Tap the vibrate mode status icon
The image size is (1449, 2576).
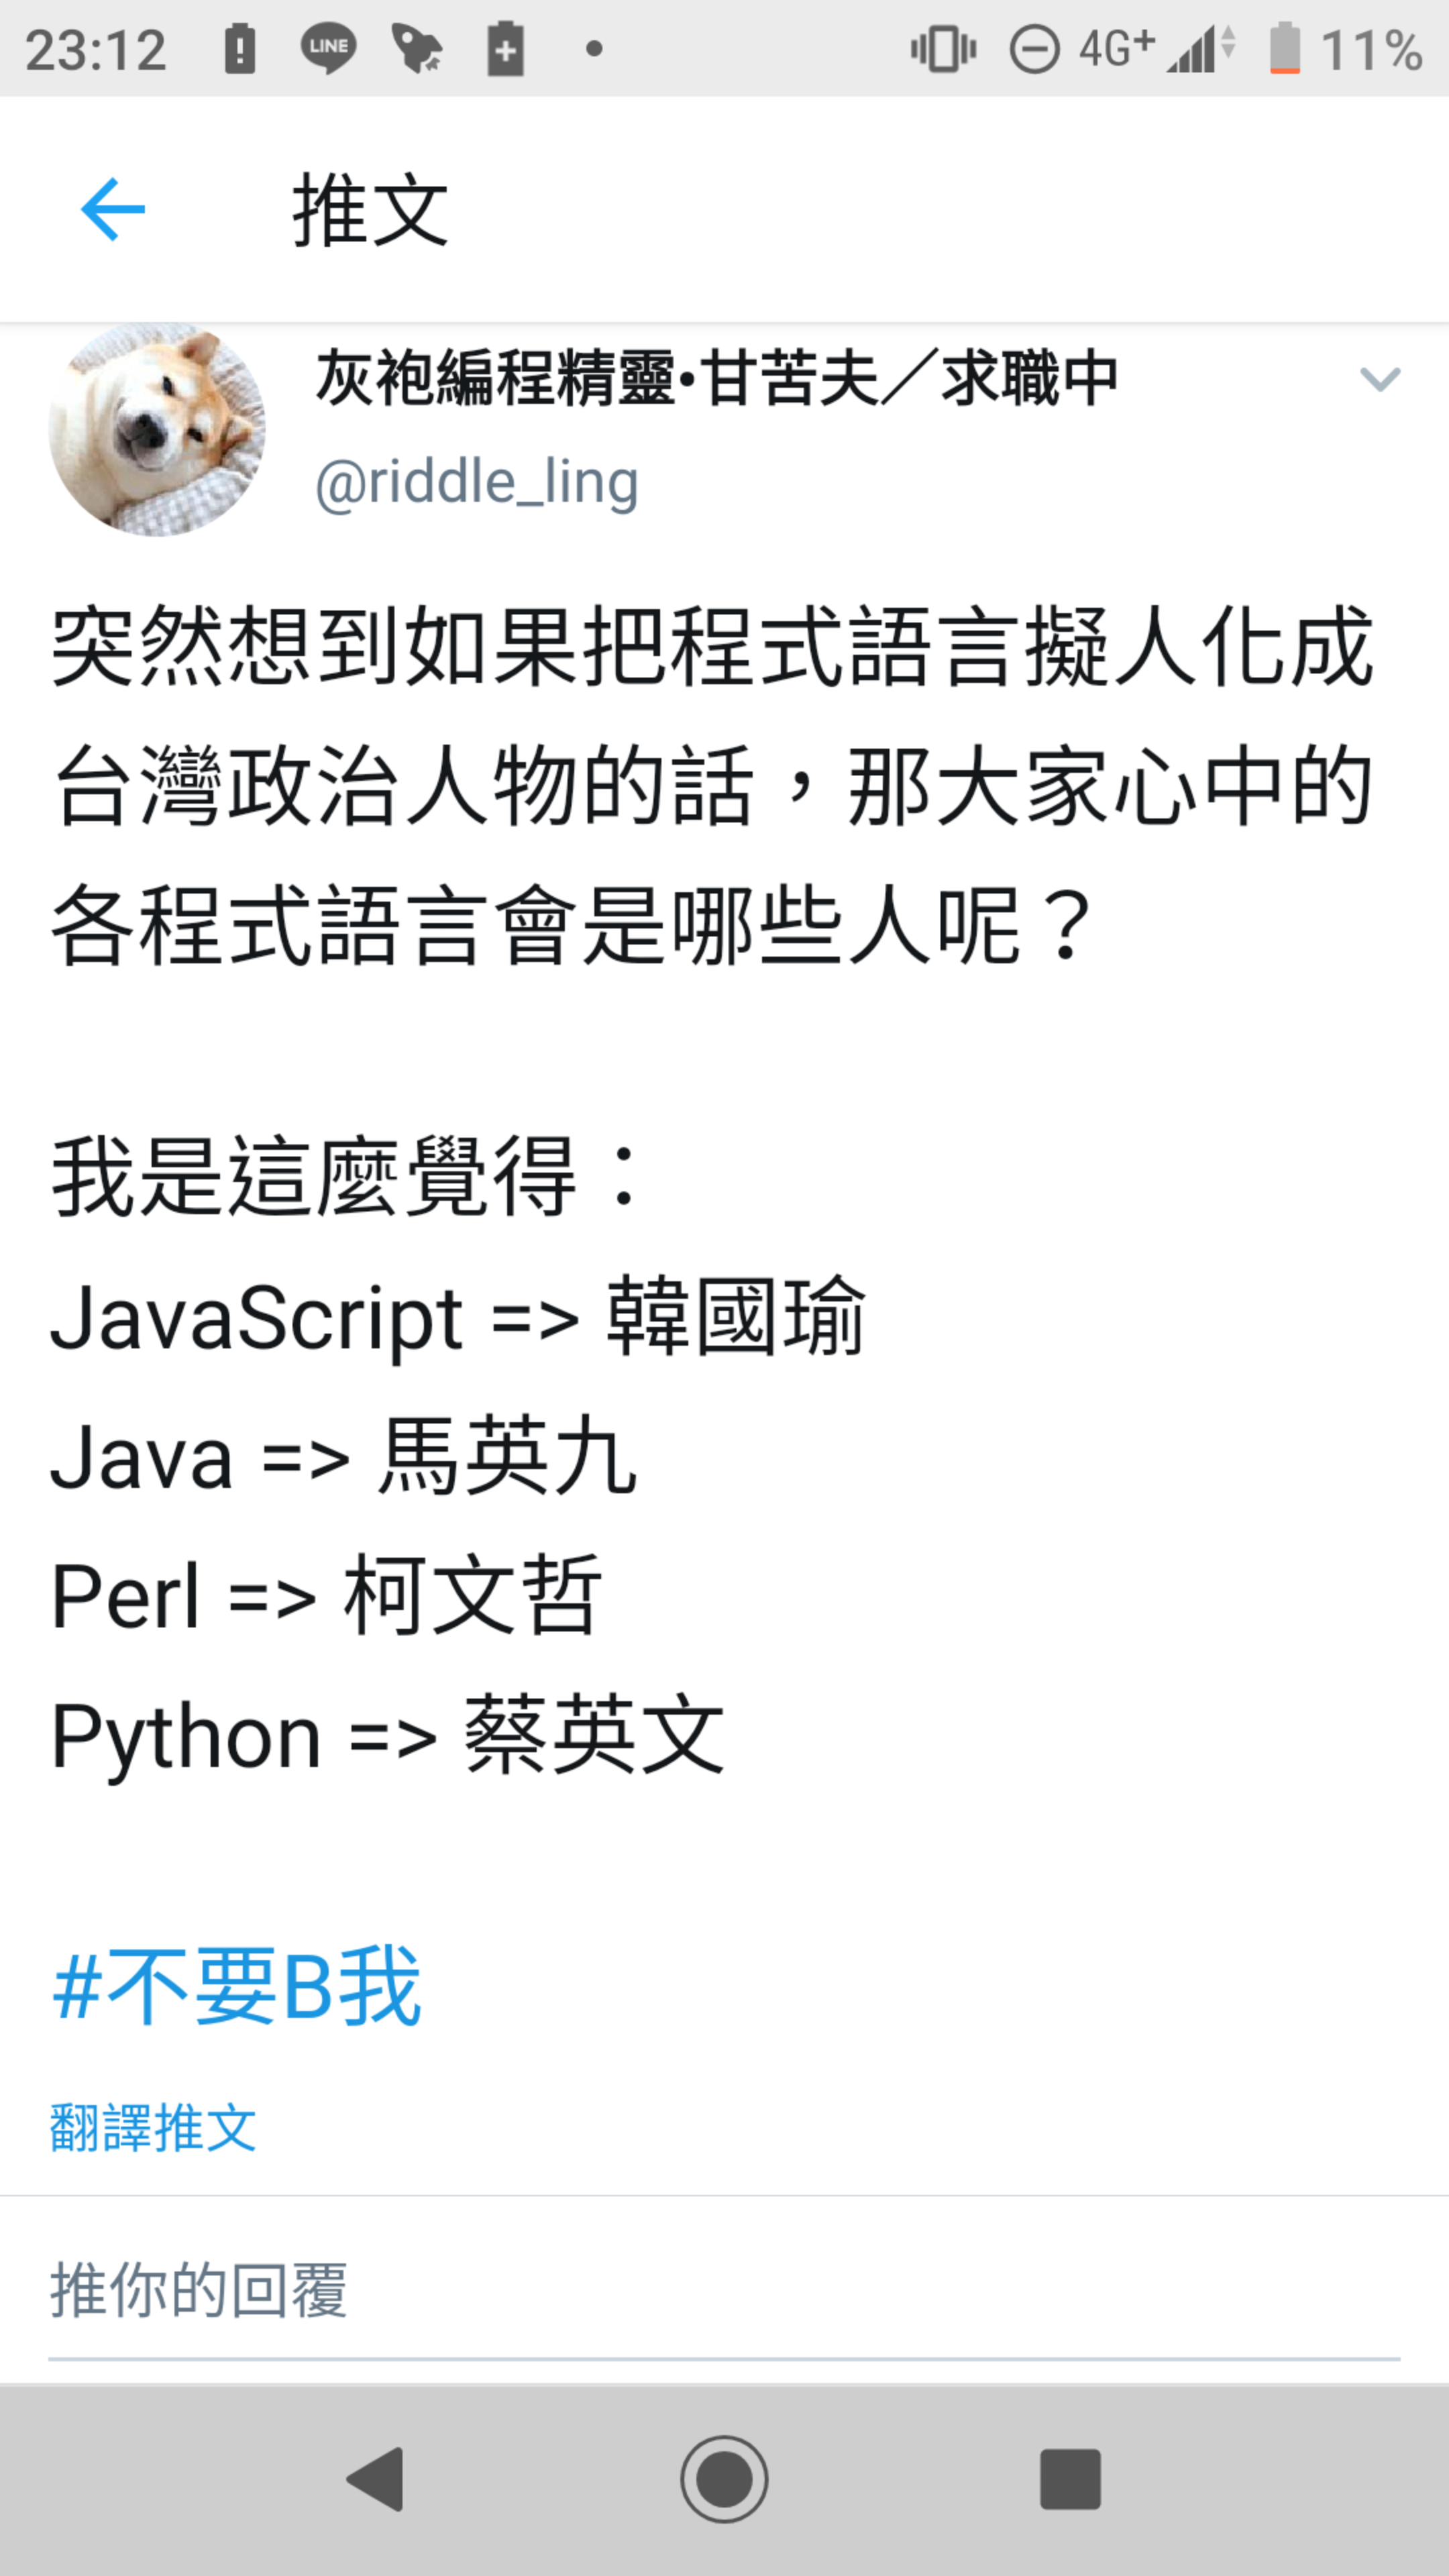click(943, 48)
